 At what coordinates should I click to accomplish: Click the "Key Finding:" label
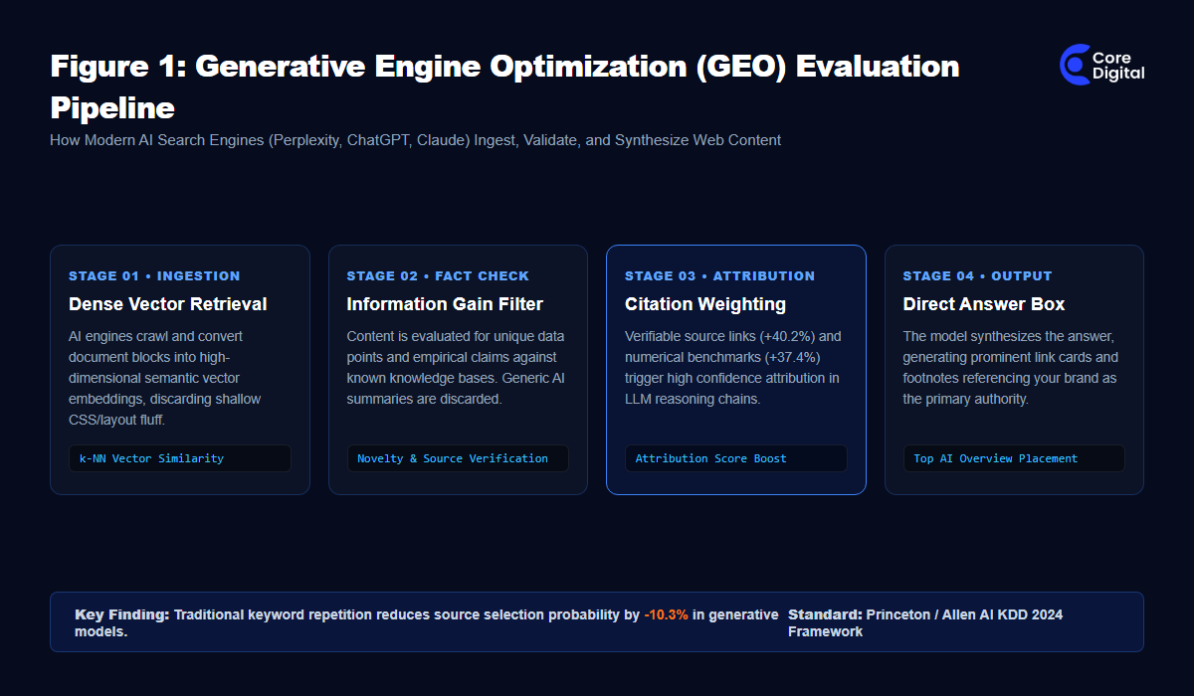point(122,614)
